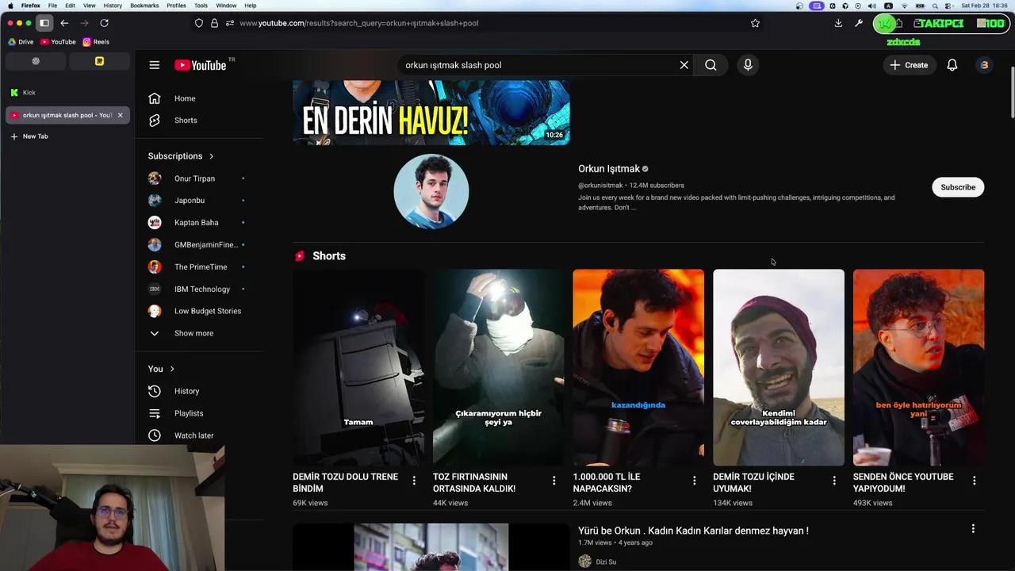Switch to the Kick vertical tab
This screenshot has height=571, width=1015.
click(x=67, y=93)
